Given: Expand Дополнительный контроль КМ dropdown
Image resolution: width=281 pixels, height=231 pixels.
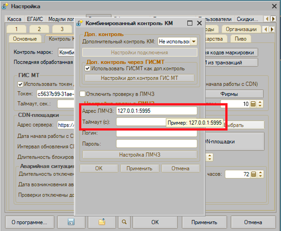Looking at the screenshot, I should pos(193,41).
